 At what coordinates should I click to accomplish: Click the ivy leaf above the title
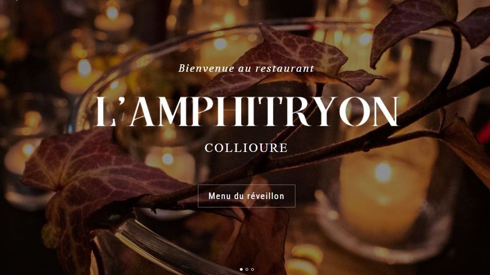291,59
